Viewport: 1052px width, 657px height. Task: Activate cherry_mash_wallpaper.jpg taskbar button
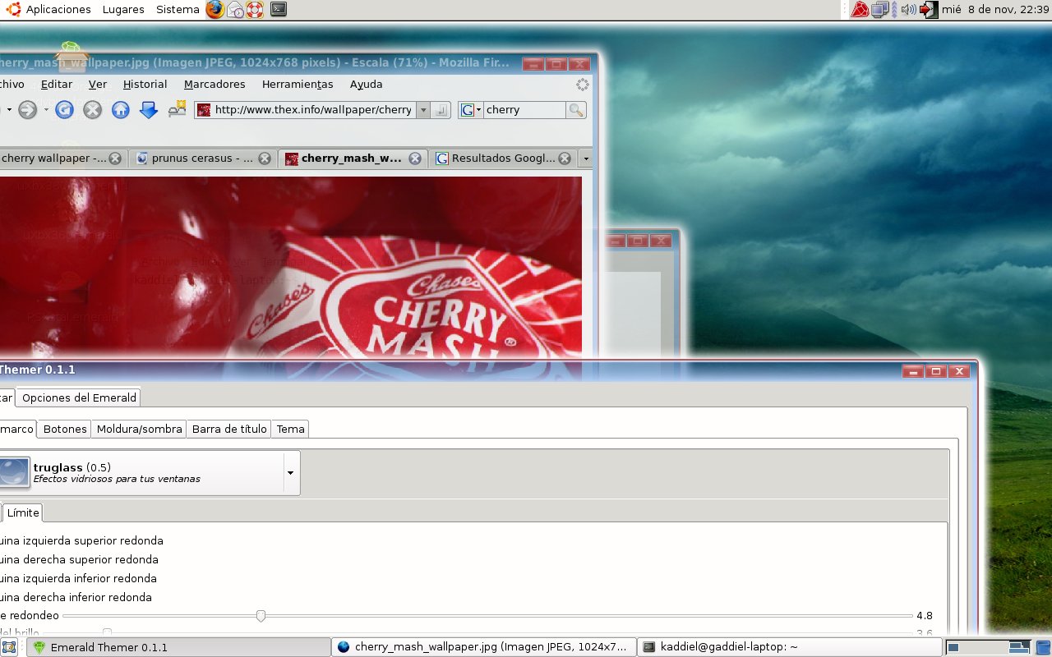click(484, 647)
